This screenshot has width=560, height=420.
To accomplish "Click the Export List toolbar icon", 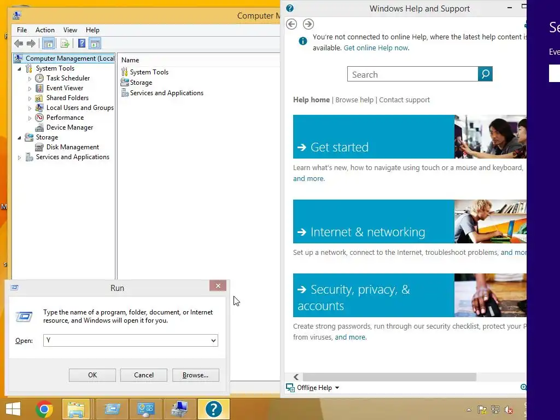I will [x=65, y=44].
